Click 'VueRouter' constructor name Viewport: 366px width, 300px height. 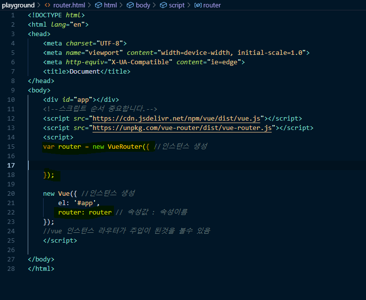pos(125,146)
